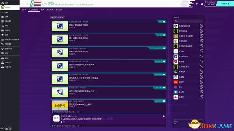Open the B team sidebar icon
234x131 pixels.
[x=3, y=58]
